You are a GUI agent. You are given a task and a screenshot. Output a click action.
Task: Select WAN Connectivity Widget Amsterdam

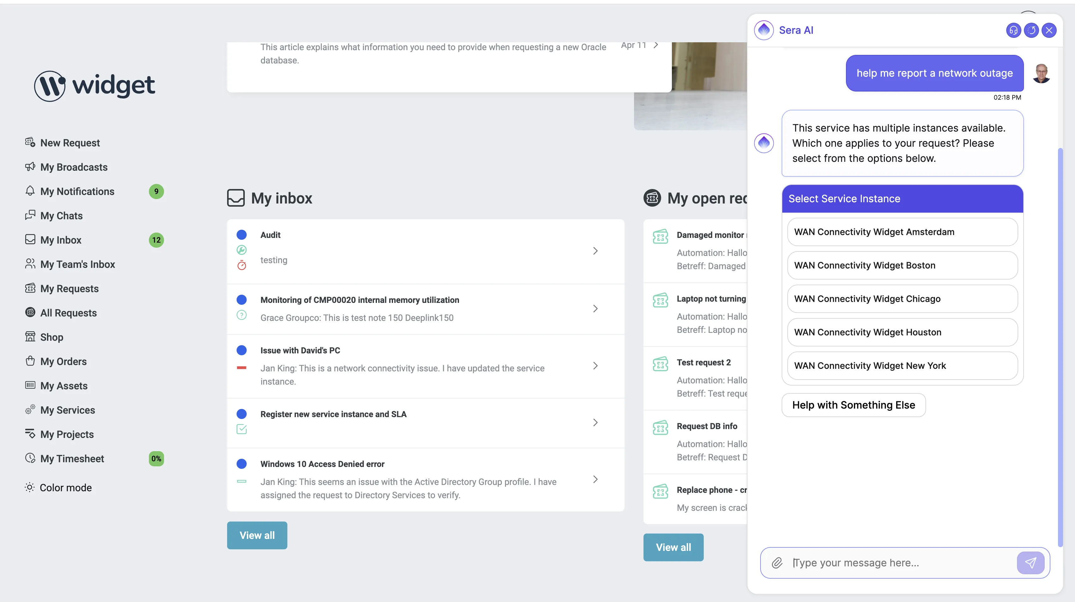(x=902, y=232)
